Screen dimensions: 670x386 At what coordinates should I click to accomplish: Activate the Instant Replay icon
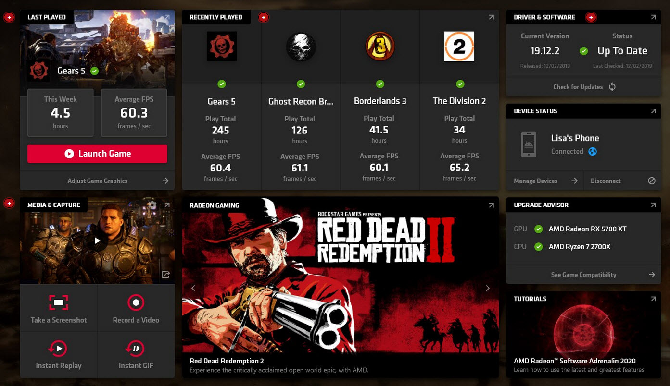[58, 349]
